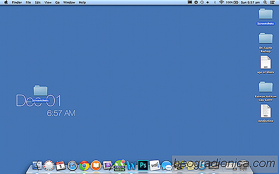Open the View menu

48,3
